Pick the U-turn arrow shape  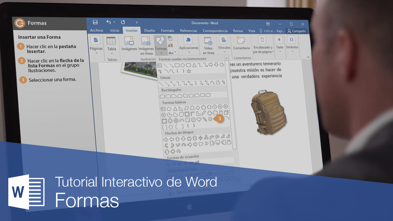[x=217, y=137]
